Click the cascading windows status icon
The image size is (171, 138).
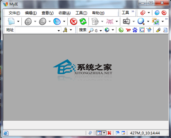tap(118, 133)
